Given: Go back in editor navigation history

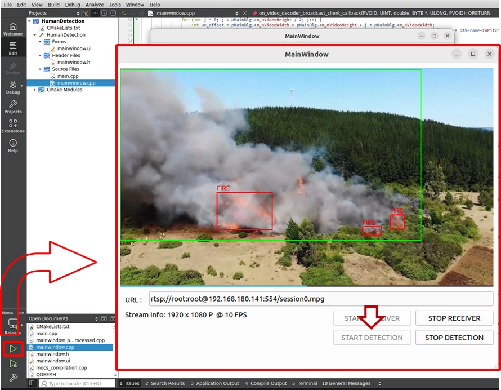Looking at the screenshot, I should pos(124,13).
